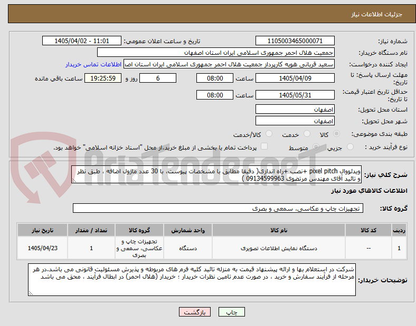
Task: Click the buyer notes text area
Action: [192, 280]
